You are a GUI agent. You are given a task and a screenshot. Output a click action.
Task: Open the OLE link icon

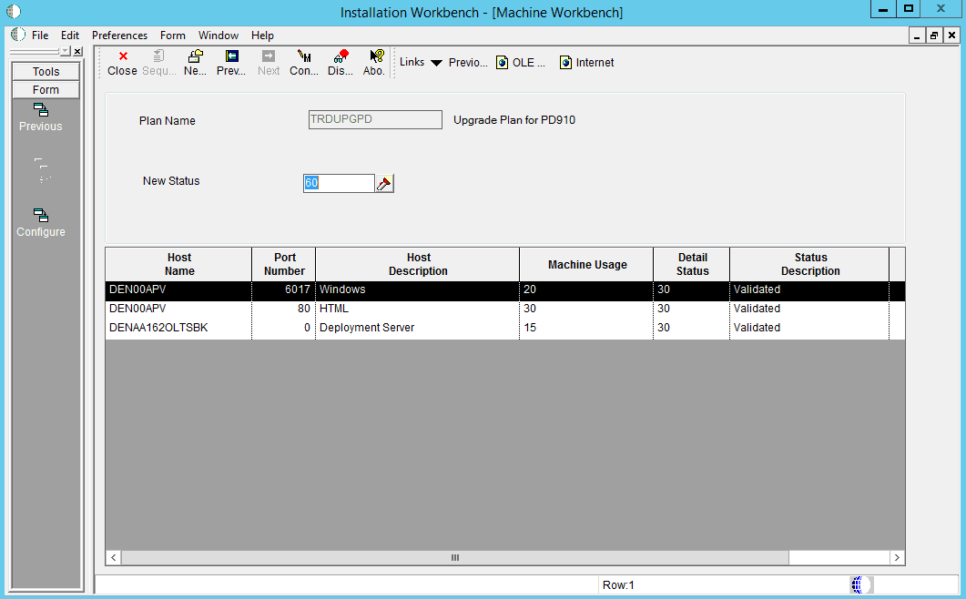502,63
